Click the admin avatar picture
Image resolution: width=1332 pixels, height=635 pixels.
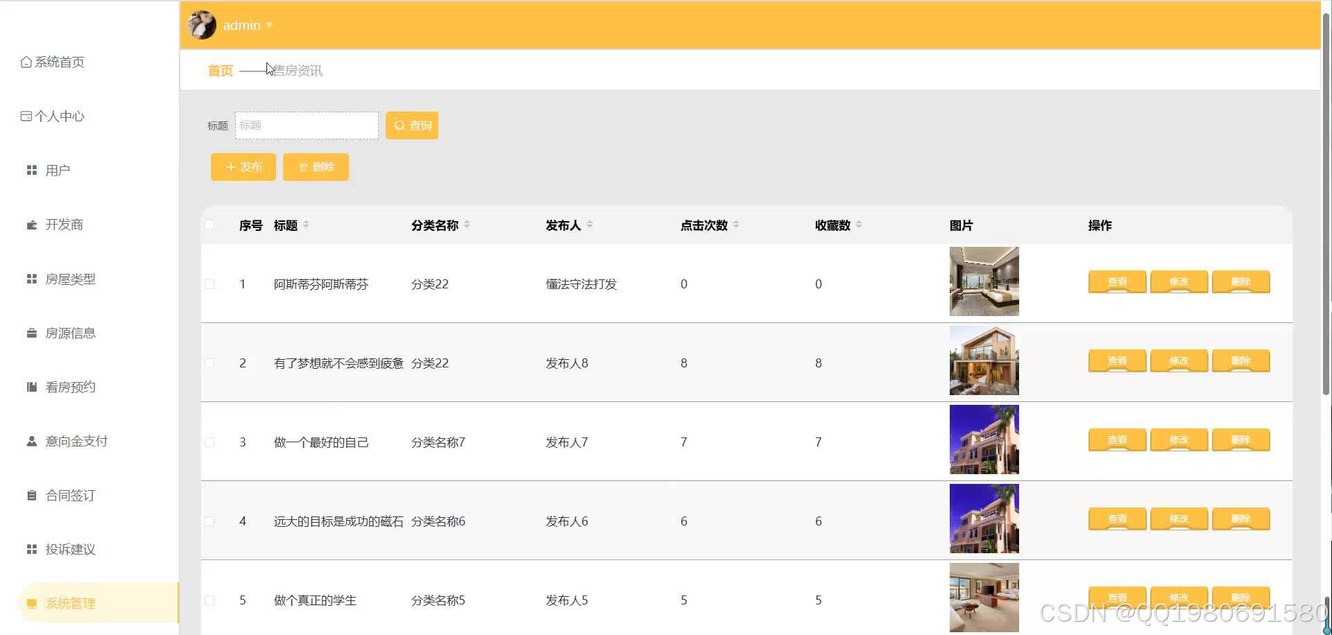pos(202,25)
